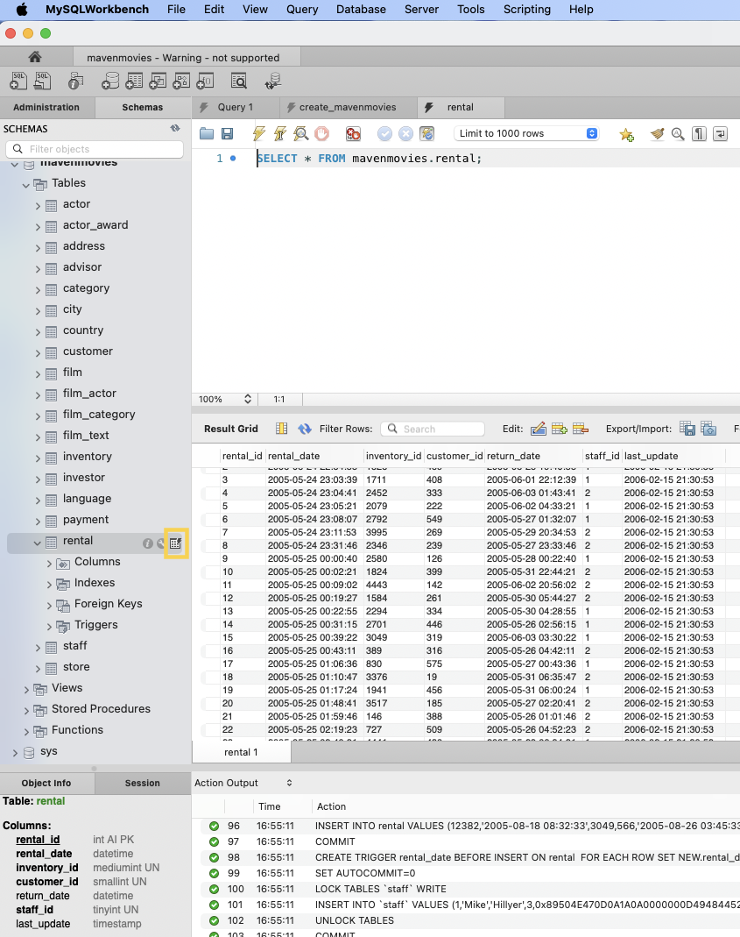Refresh the SCHEMAS list
Image resolution: width=740 pixels, height=937 pixels.
pyautogui.click(x=175, y=129)
